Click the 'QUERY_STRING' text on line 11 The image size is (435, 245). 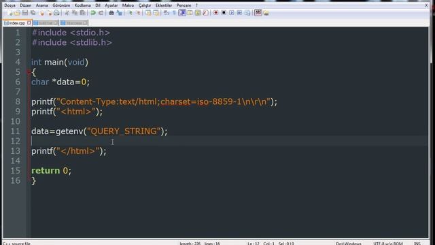[124, 131]
